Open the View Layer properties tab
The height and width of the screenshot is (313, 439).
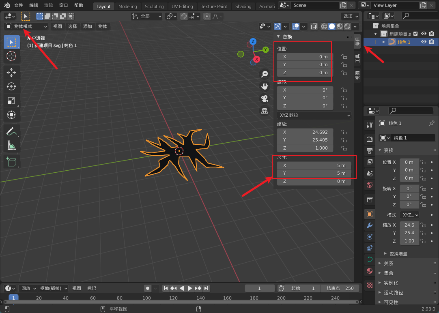pos(370,162)
